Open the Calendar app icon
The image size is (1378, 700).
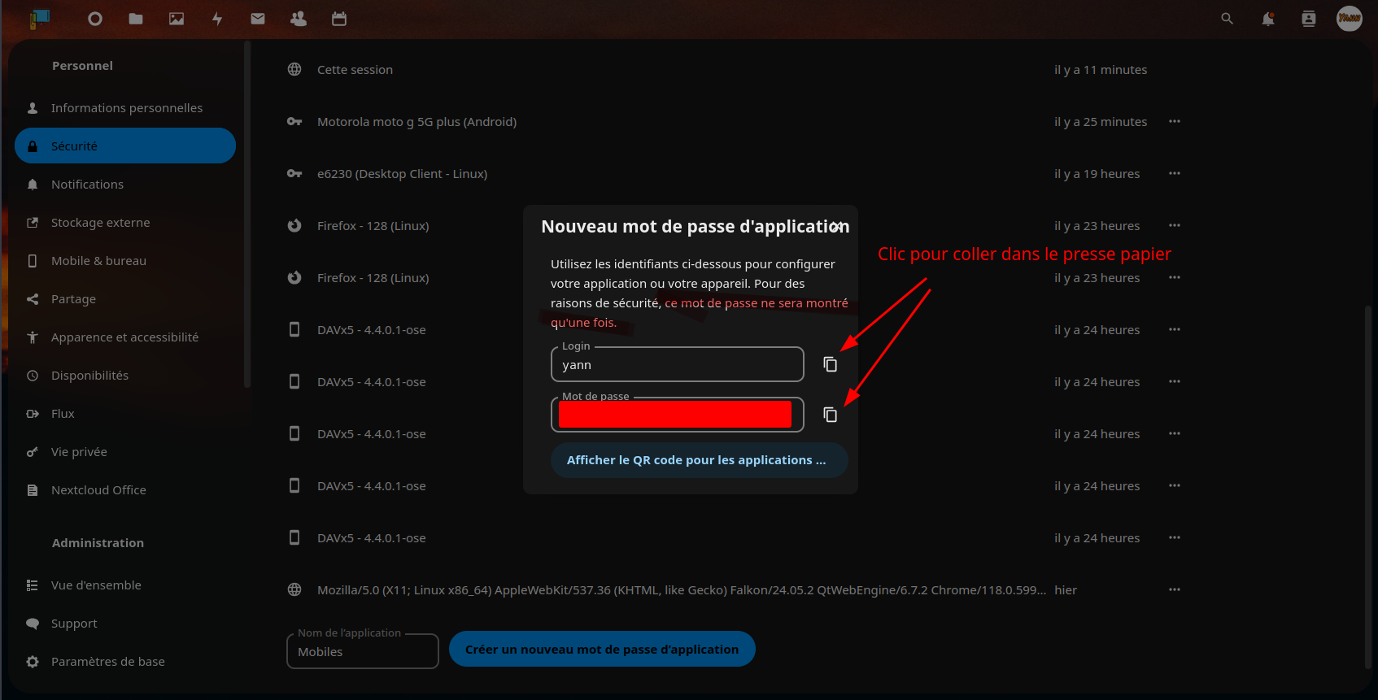click(x=339, y=19)
